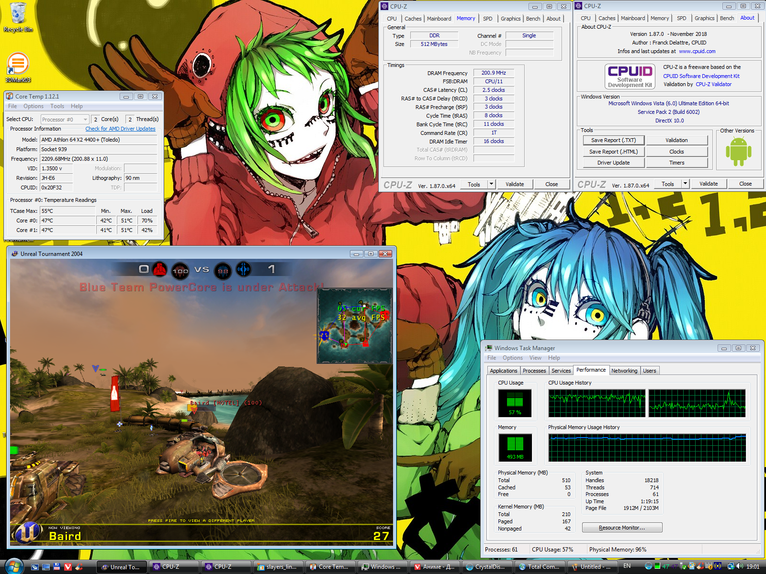Click the Save Report (.TXT) button
Image resolution: width=766 pixels, height=574 pixels.
point(614,140)
